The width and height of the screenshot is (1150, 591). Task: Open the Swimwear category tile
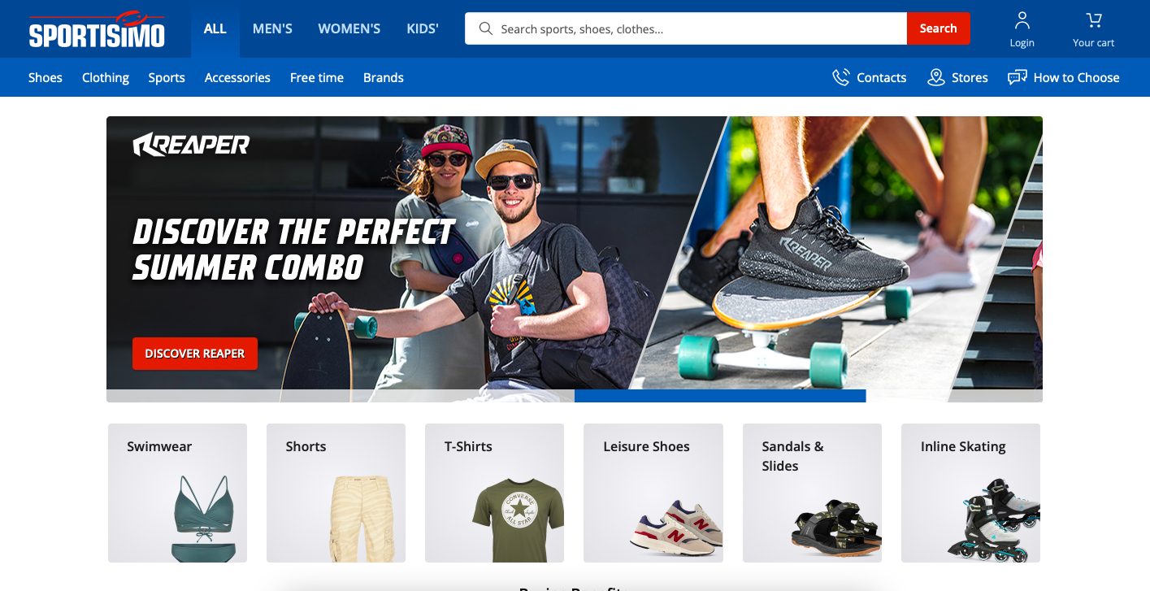coord(177,493)
